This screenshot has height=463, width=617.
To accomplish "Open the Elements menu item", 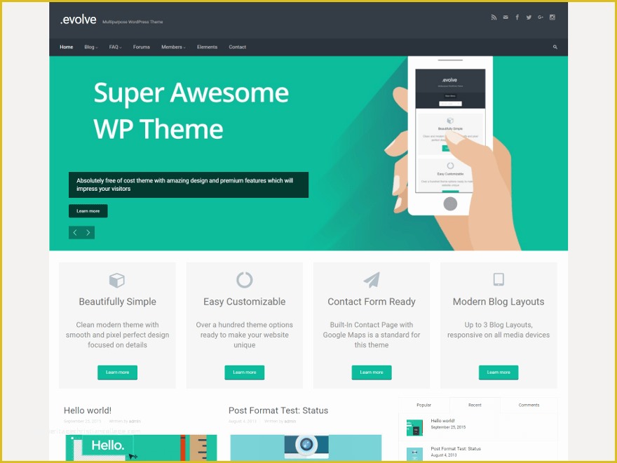I will [x=207, y=47].
